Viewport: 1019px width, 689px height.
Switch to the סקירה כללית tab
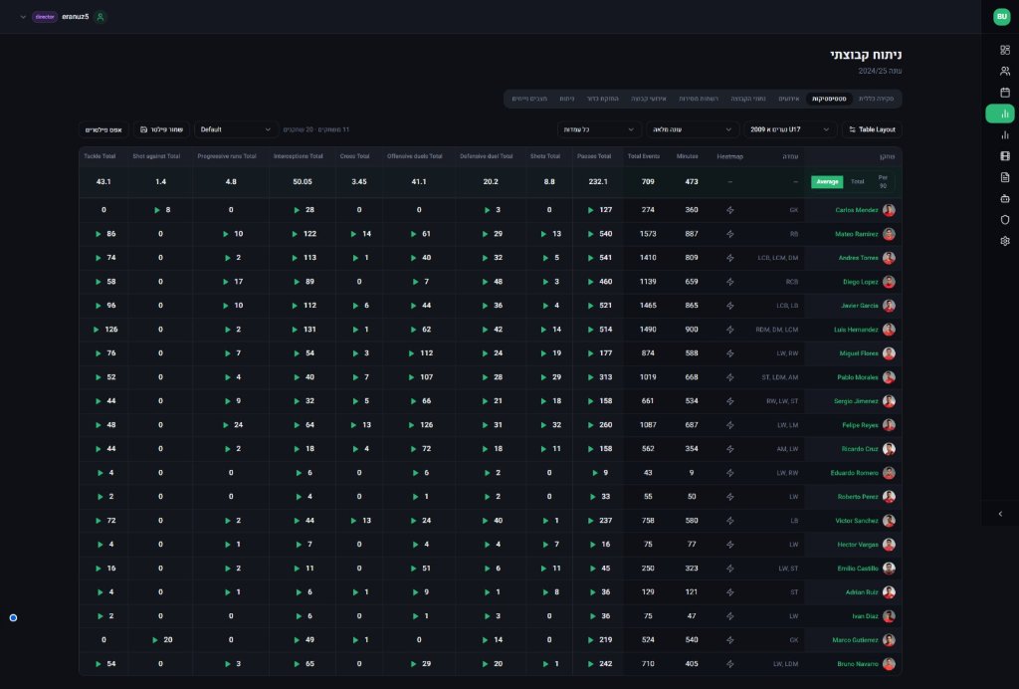876,99
